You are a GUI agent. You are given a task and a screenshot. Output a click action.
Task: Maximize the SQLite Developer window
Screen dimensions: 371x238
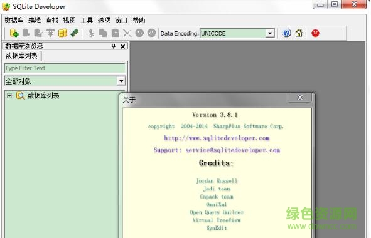pos(335,4)
